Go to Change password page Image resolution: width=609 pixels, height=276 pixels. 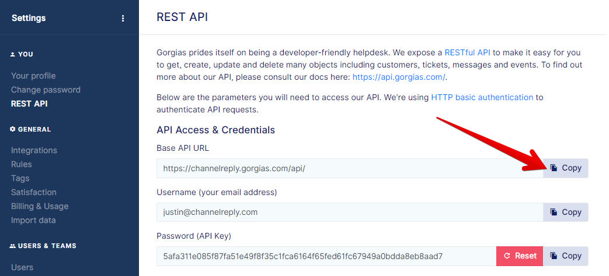pyautogui.click(x=46, y=90)
